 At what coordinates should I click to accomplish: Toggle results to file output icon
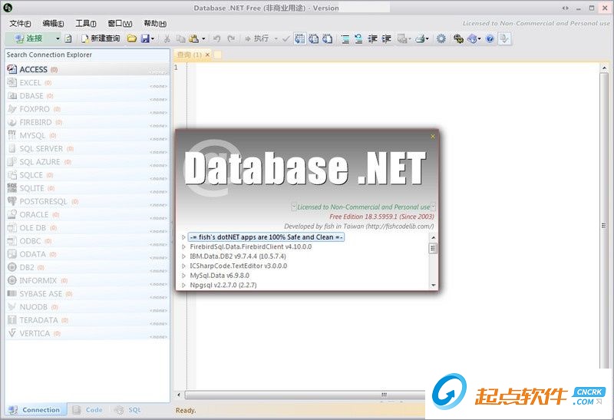click(x=328, y=38)
